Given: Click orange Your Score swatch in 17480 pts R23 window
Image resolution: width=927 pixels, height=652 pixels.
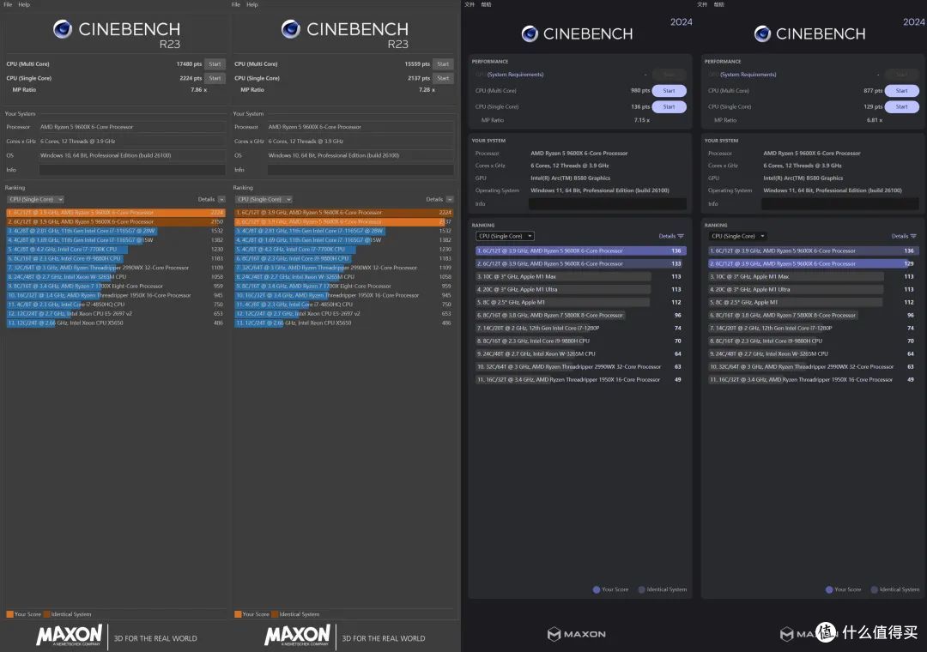Looking at the screenshot, I should click(x=9, y=614).
